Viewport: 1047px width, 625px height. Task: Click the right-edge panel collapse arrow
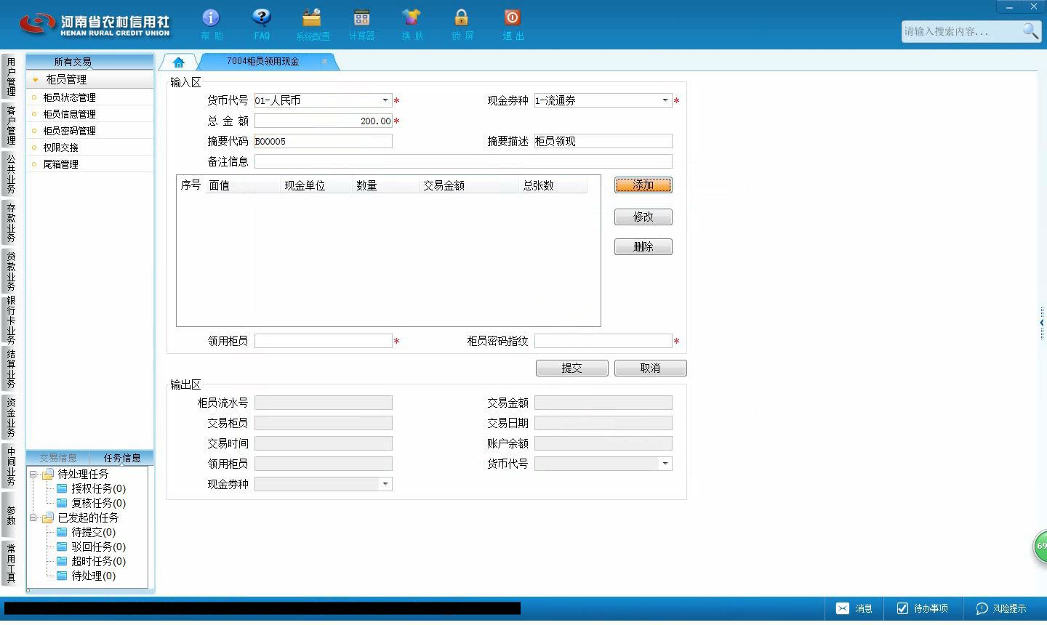pos(1042,322)
